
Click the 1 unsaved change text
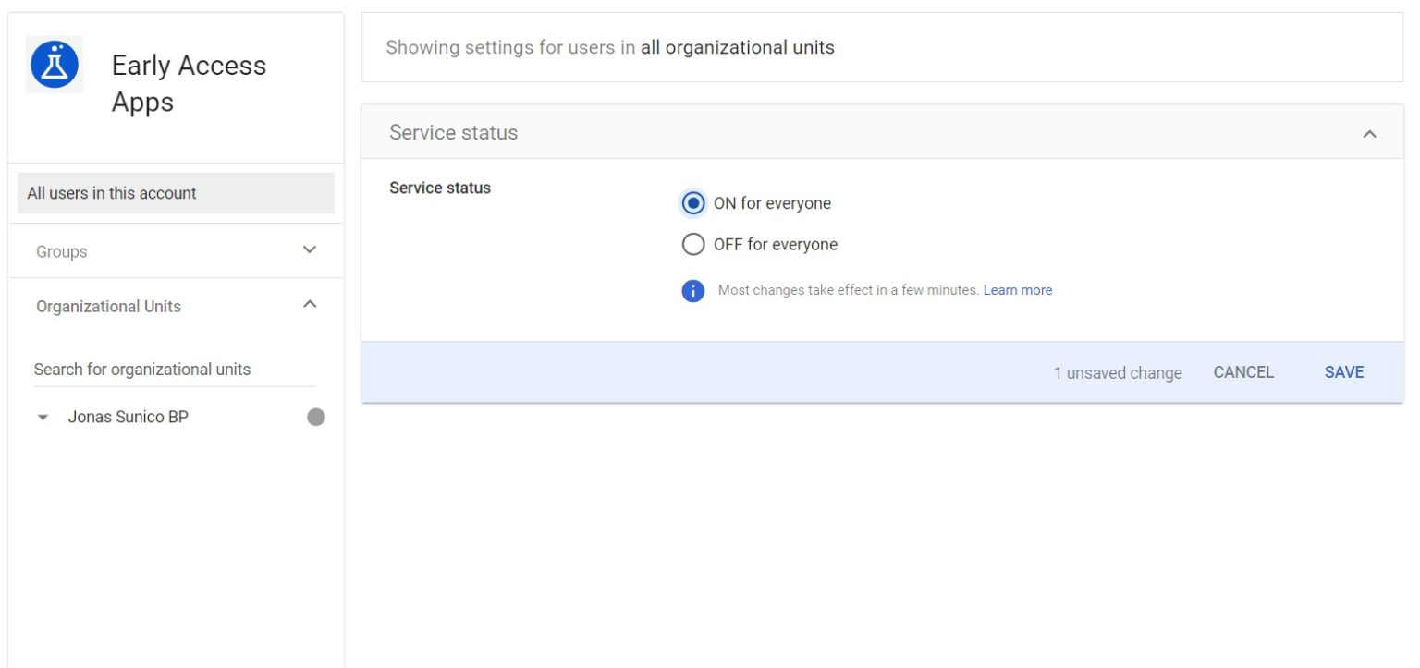[1117, 372]
